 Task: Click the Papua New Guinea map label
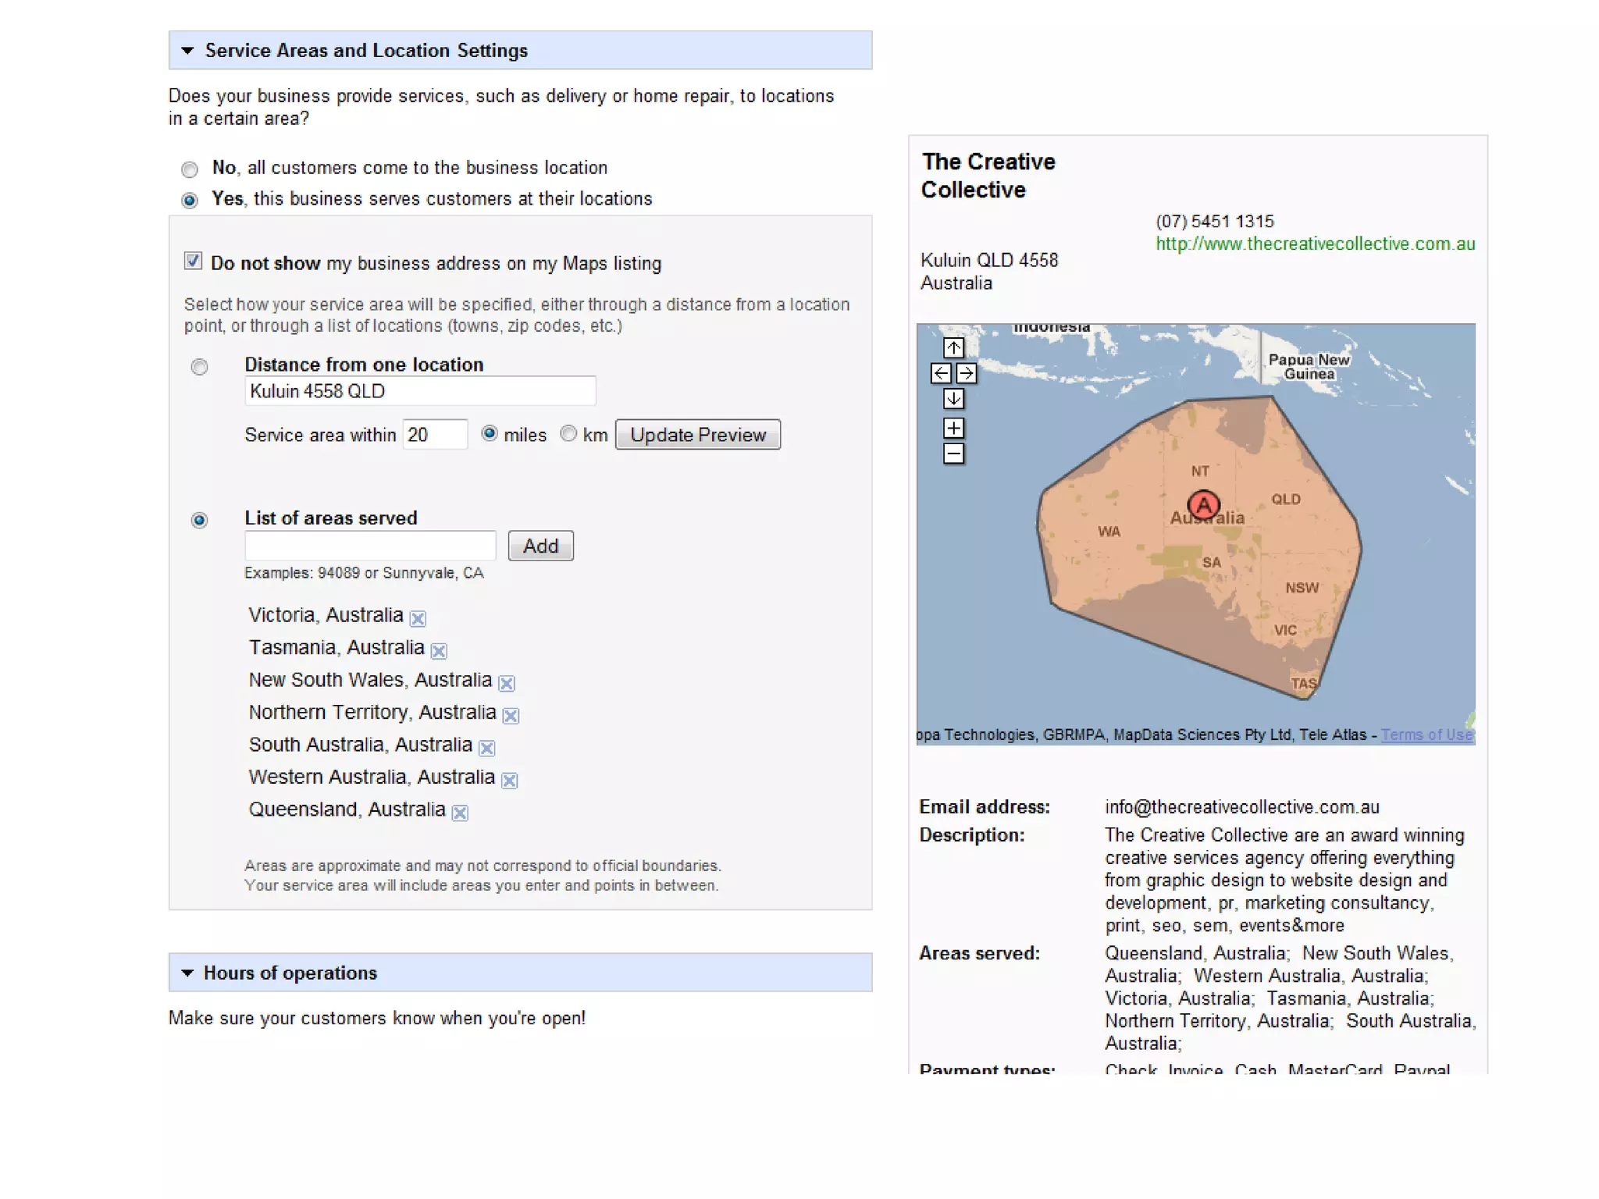click(1309, 367)
